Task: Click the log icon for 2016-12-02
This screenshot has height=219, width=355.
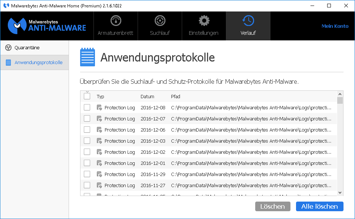Action: point(99,152)
